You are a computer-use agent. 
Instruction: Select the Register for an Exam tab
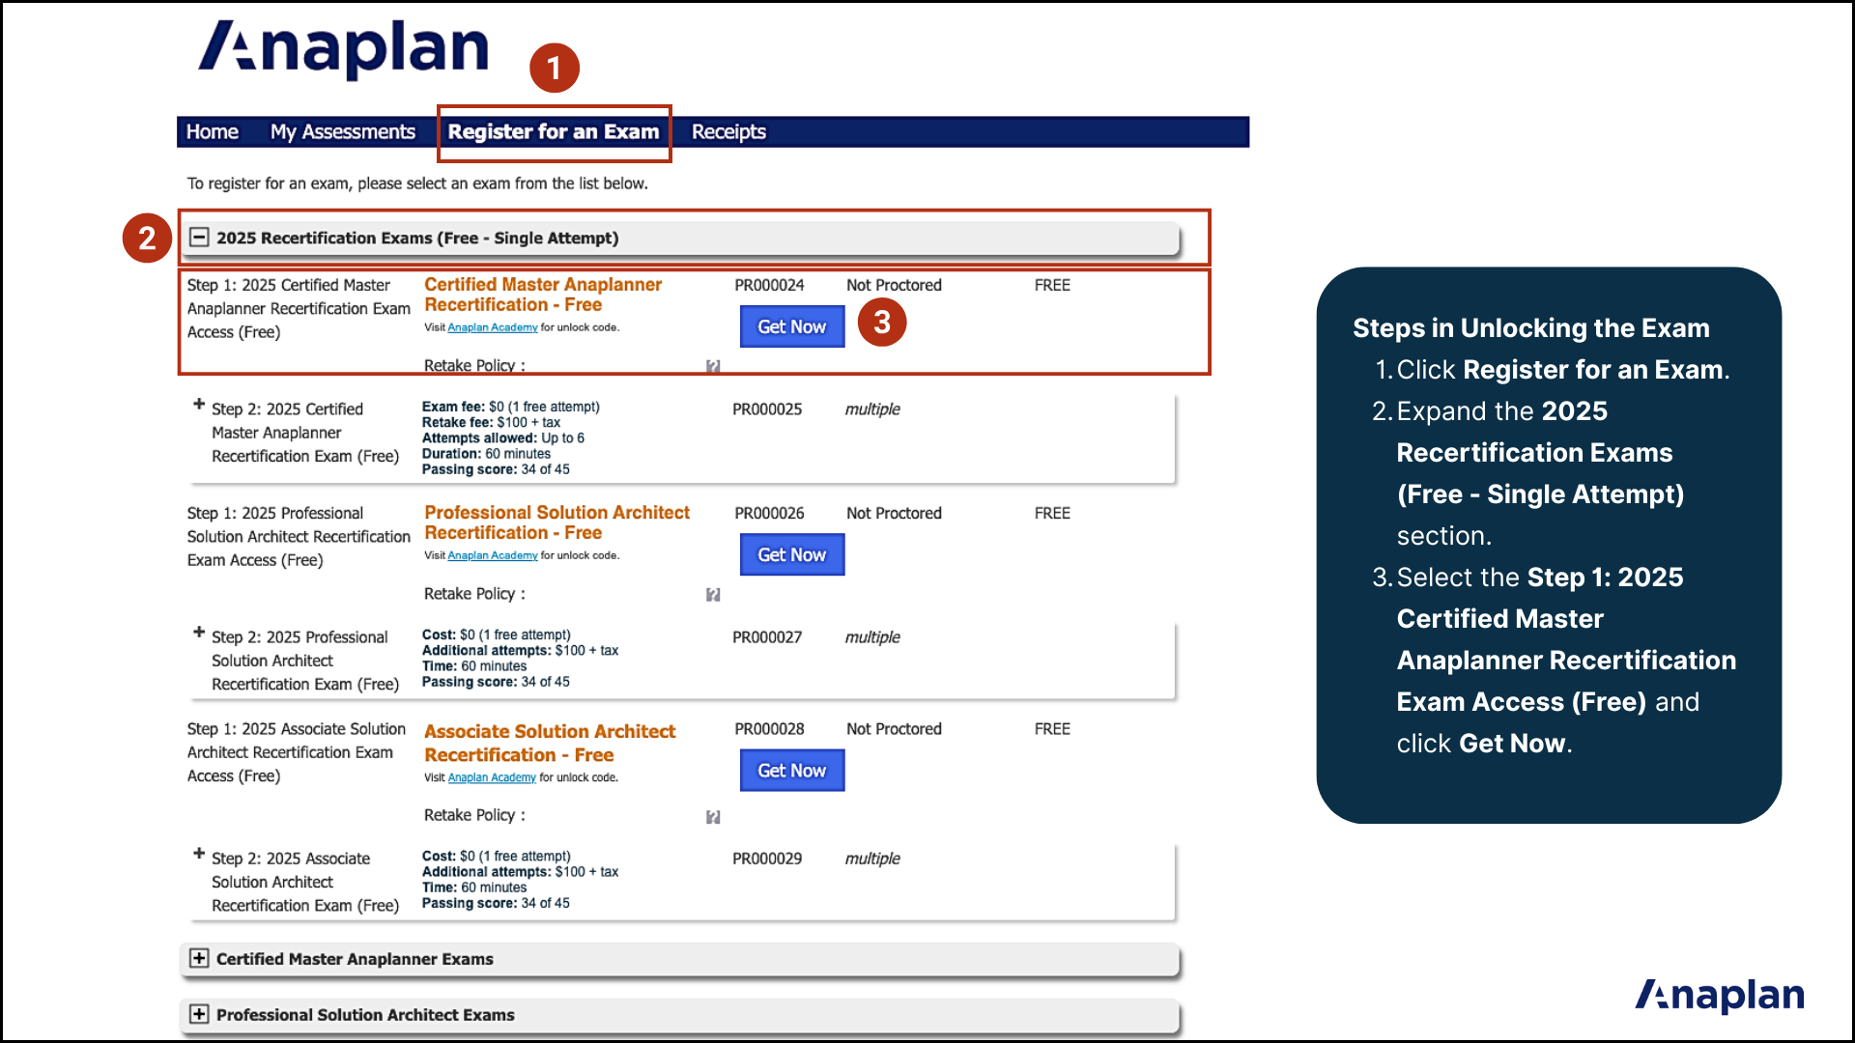click(x=553, y=131)
